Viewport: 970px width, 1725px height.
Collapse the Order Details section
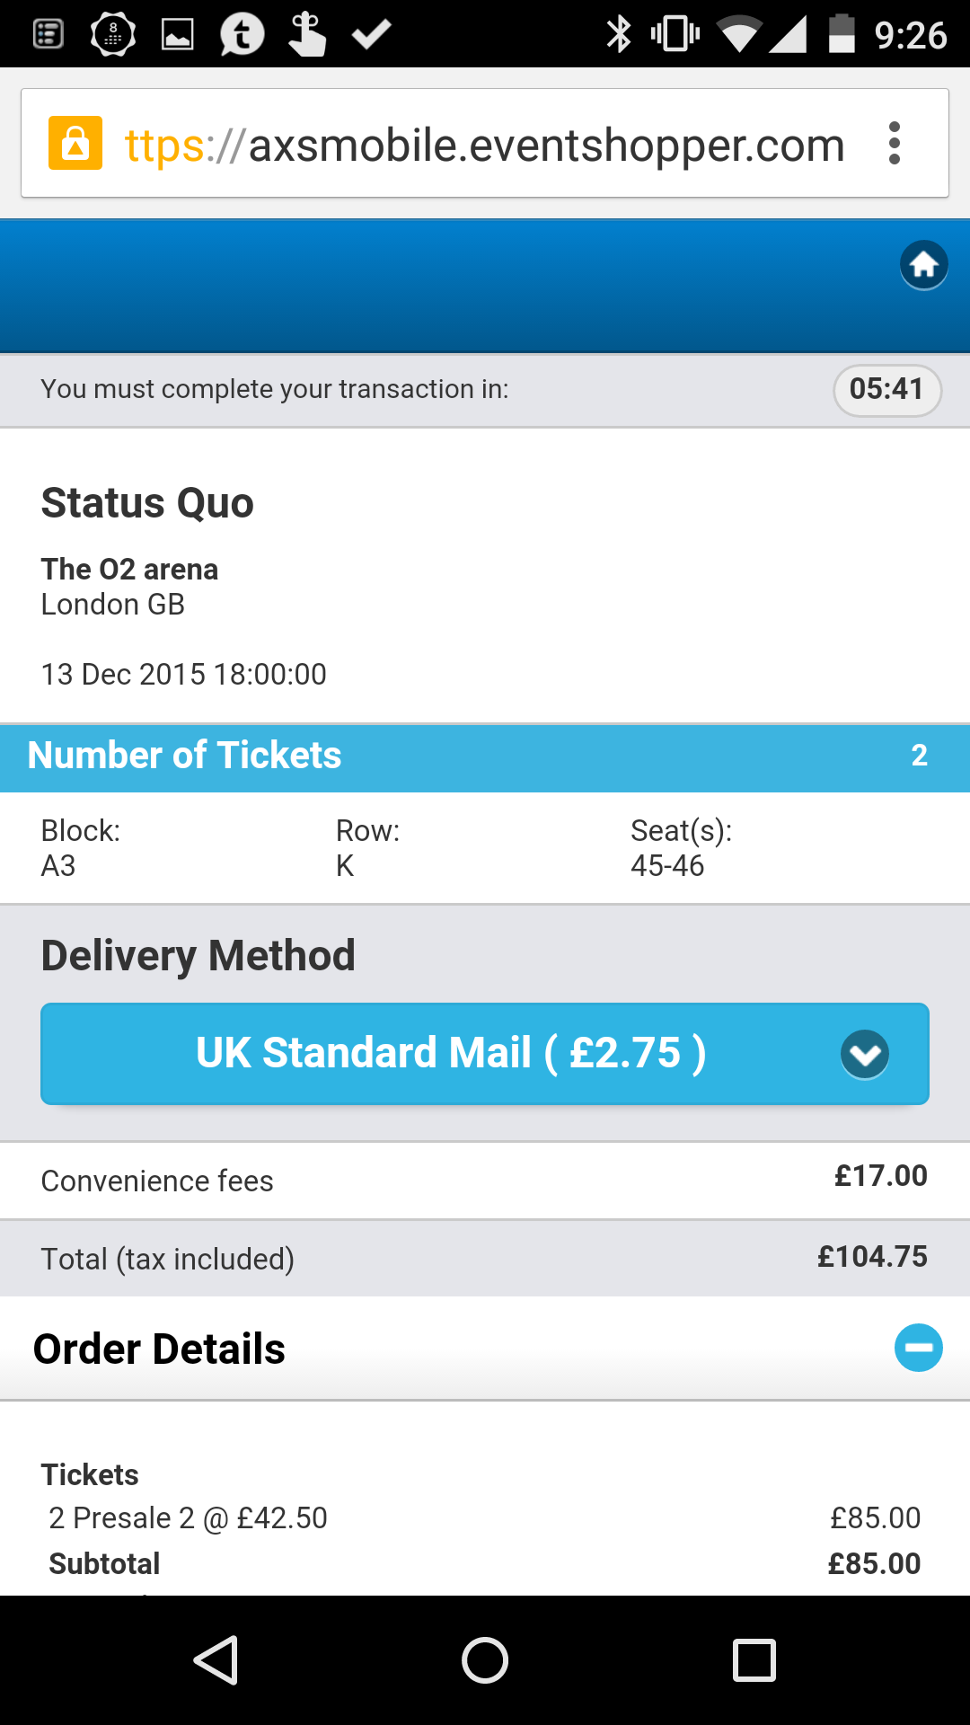pos(918,1348)
